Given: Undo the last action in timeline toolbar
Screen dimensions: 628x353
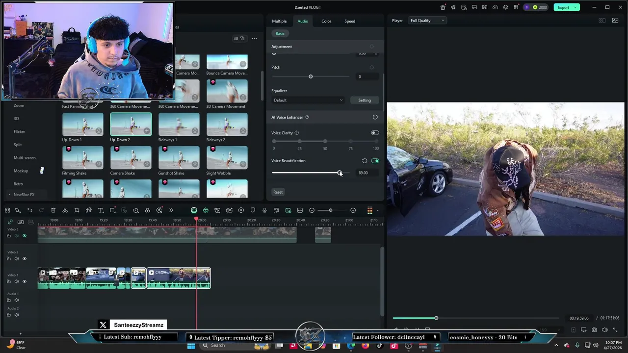Looking at the screenshot, I should 29,210.
